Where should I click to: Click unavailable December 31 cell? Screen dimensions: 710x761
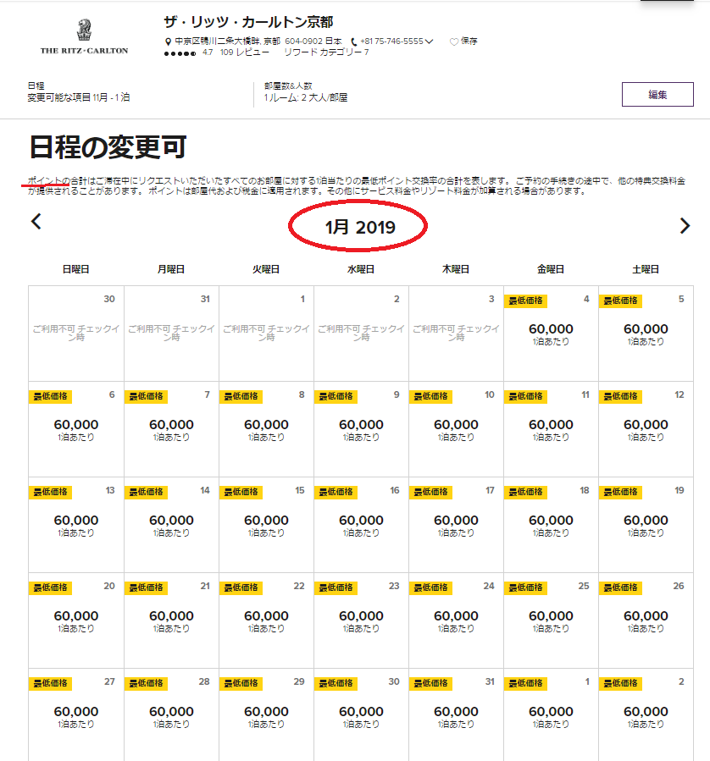[171, 334]
